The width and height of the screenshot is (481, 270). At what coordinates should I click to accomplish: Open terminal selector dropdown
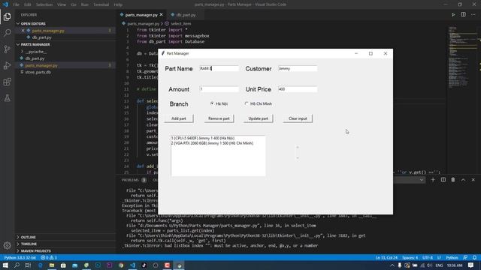(x=422, y=180)
